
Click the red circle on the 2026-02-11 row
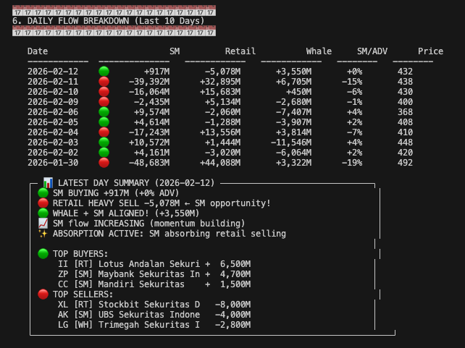tap(104, 82)
